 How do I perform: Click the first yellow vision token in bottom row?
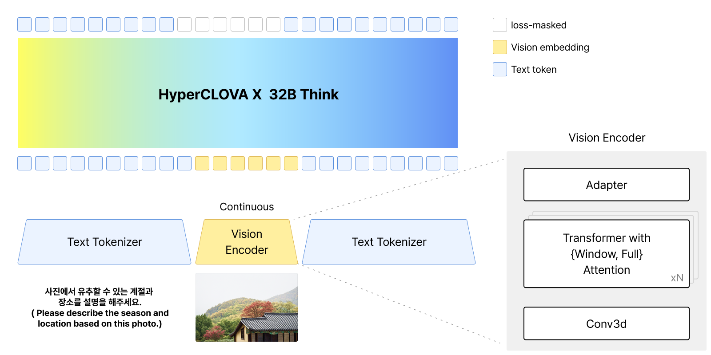coord(202,163)
